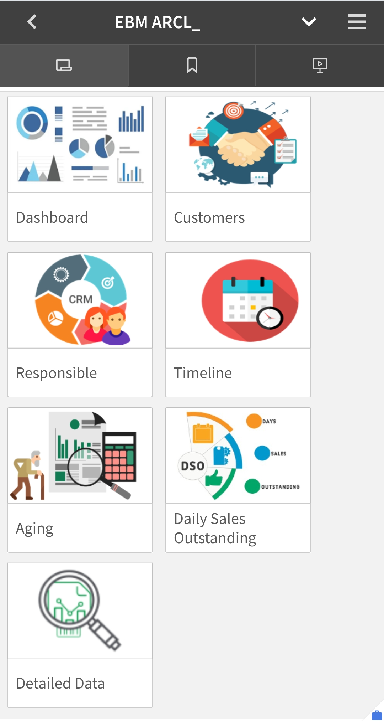Open the Aging sheet illustration
This screenshot has height=721, width=384.
tap(80, 456)
